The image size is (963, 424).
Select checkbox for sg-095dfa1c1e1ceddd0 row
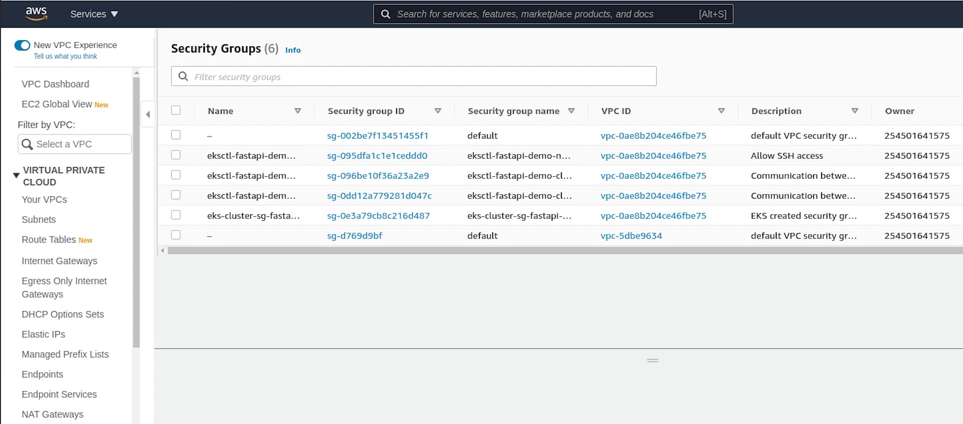coord(176,155)
